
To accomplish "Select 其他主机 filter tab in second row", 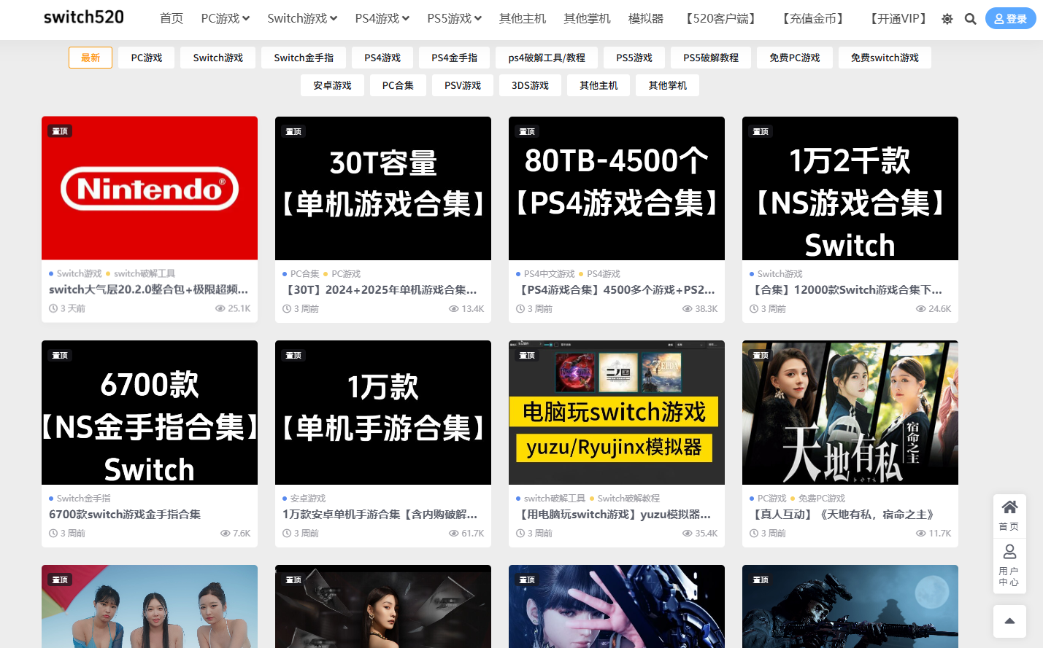I will [x=599, y=85].
